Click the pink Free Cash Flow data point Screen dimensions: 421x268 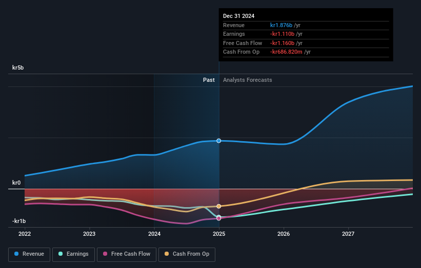point(219,218)
